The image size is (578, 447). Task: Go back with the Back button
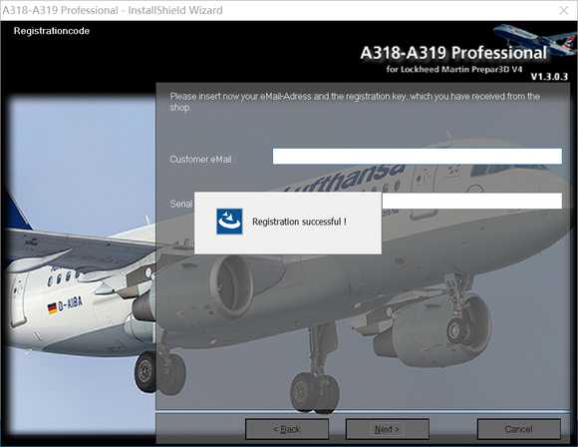coord(287,429)
